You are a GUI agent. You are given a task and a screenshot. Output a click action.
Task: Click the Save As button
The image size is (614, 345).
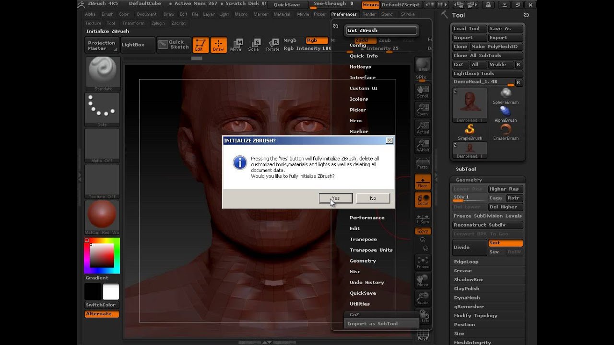(505, 29)
